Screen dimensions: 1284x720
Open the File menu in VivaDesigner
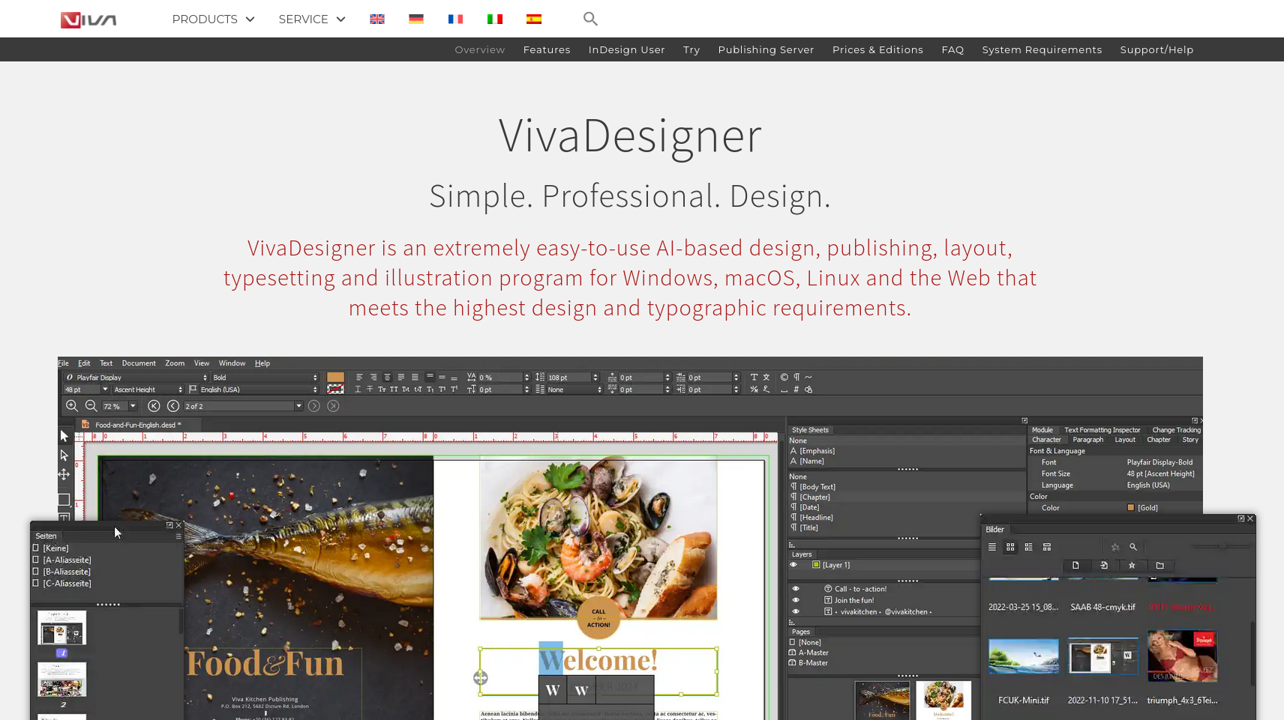64,363
